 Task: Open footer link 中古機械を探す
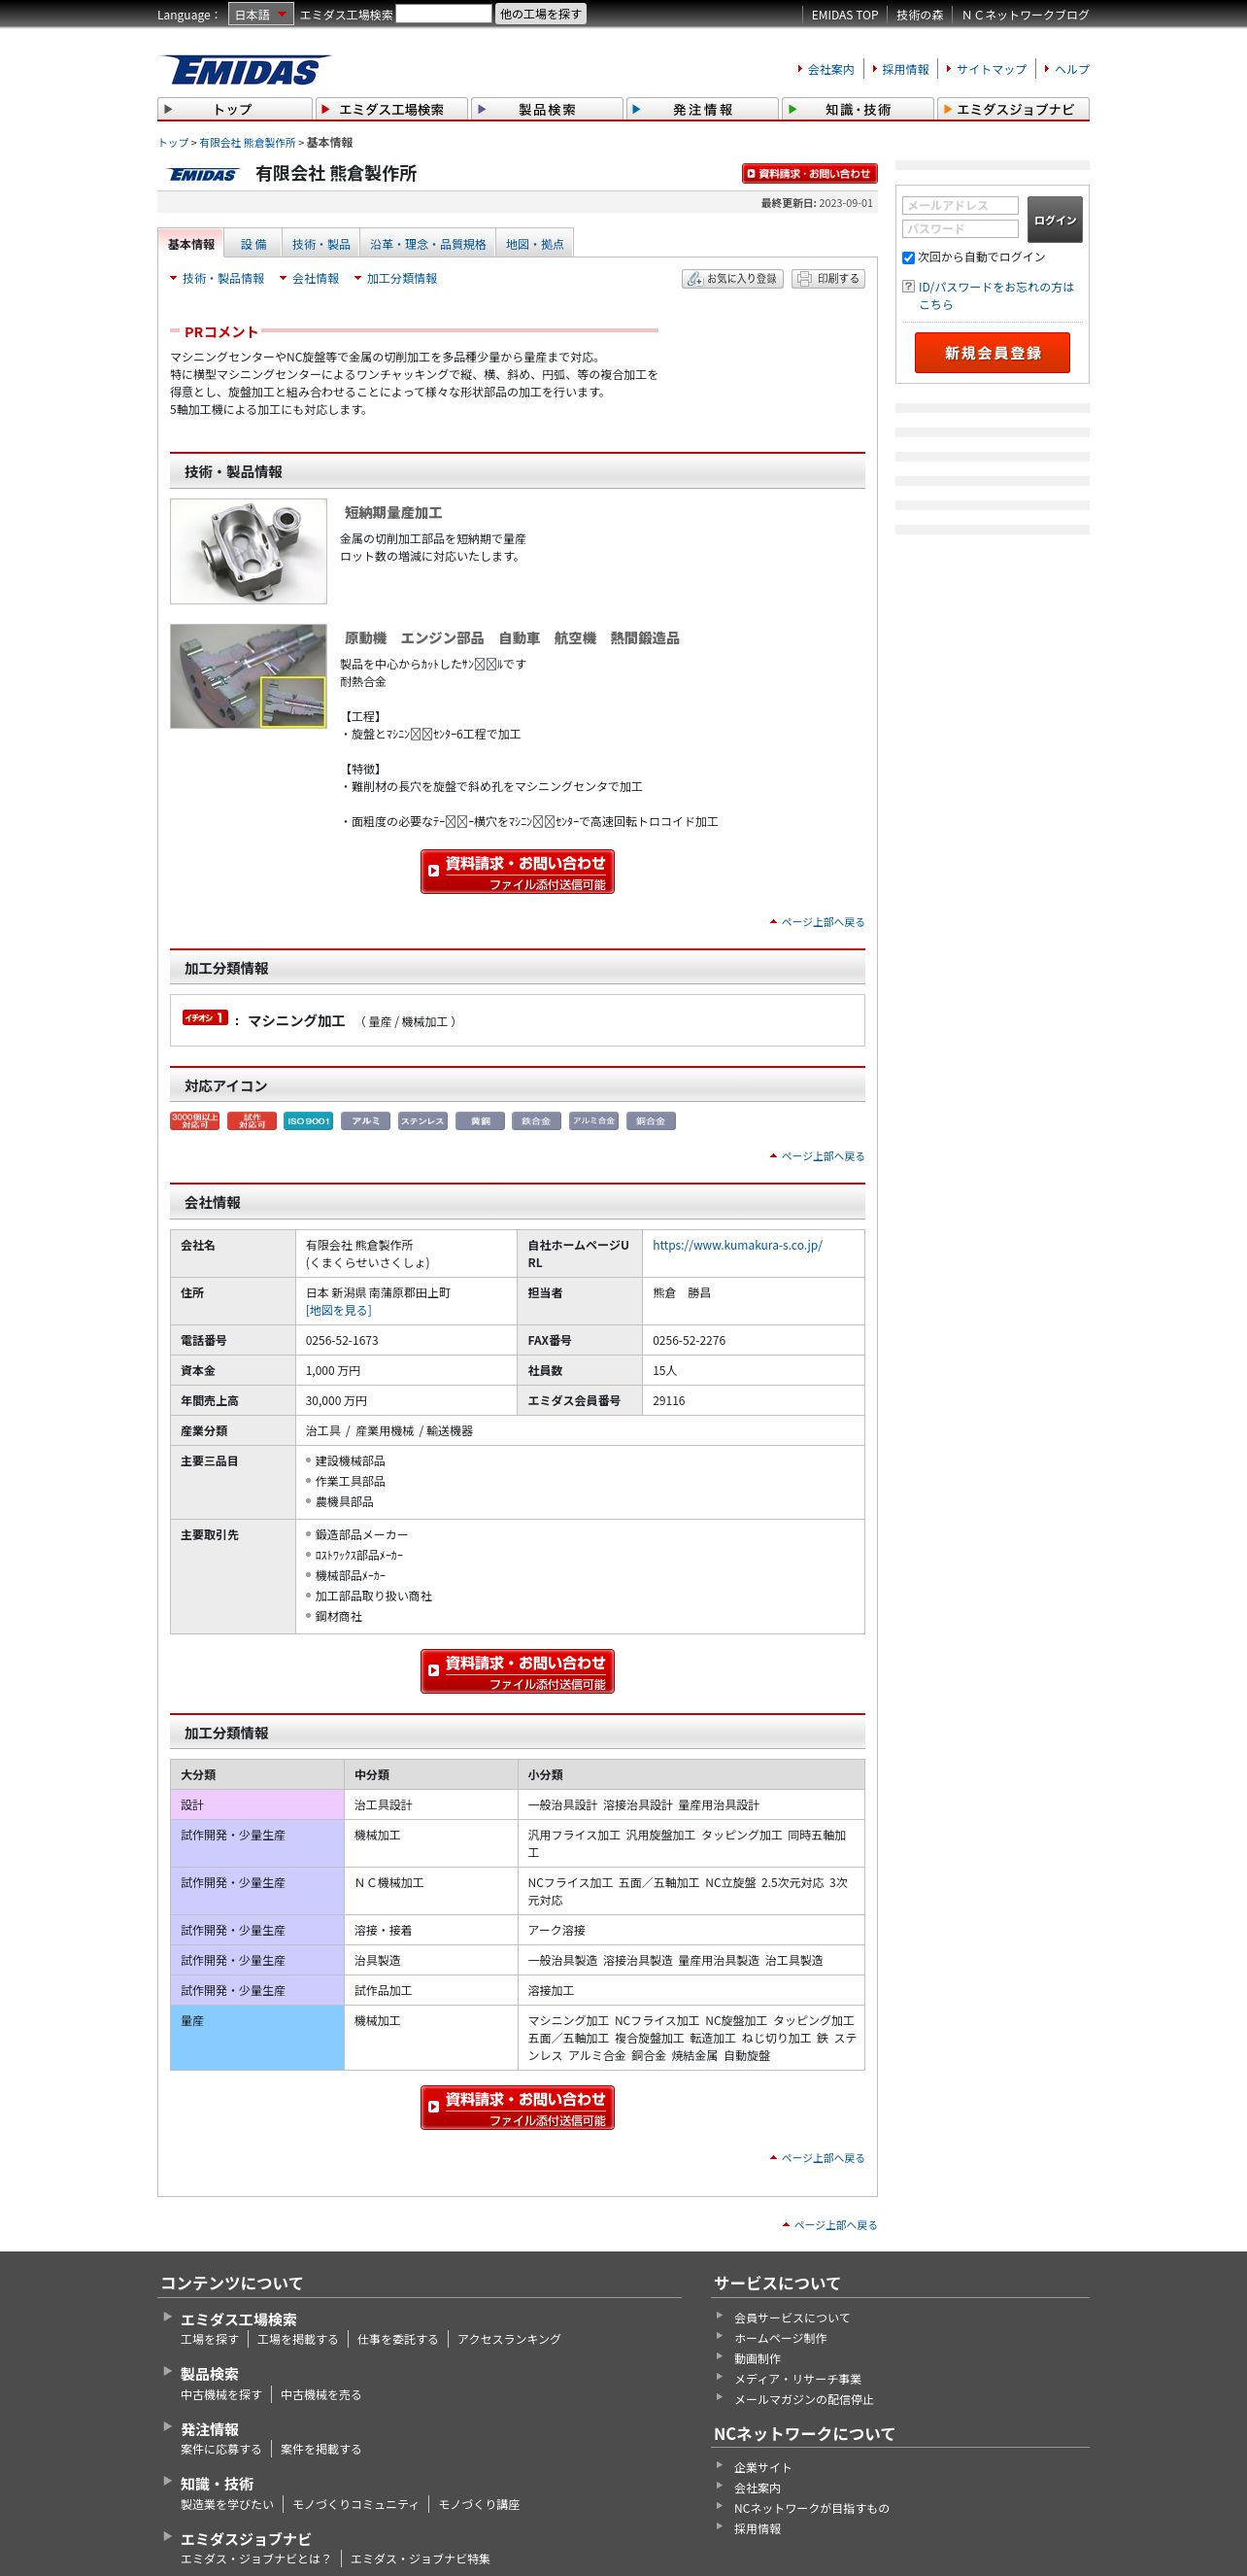point(220,2394)
